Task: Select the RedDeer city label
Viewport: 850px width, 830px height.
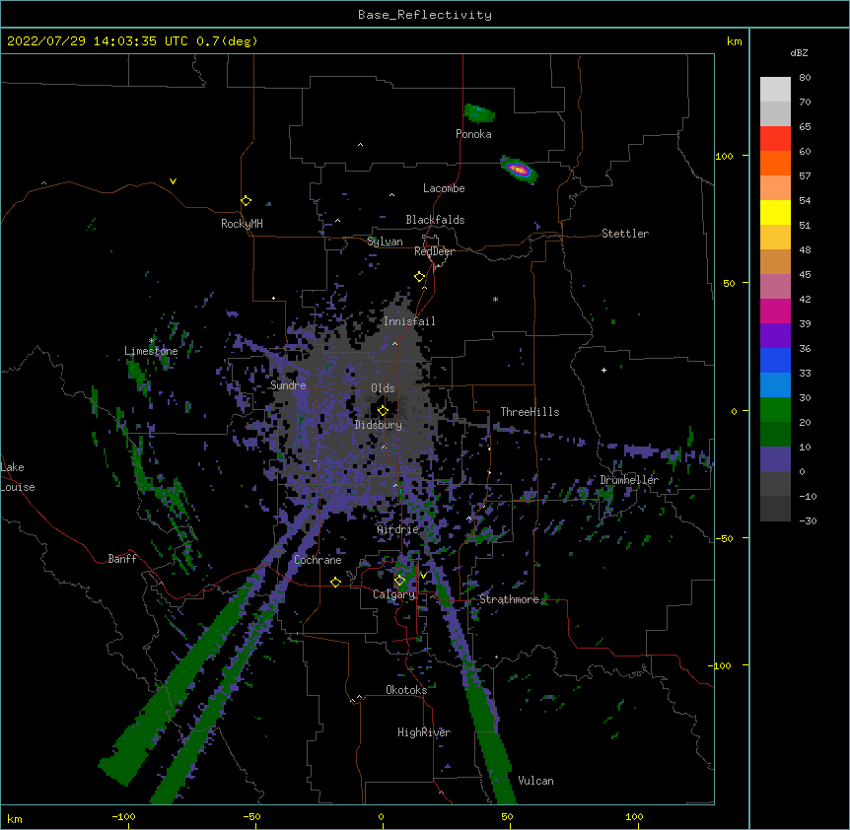Action: click(434, 251)
